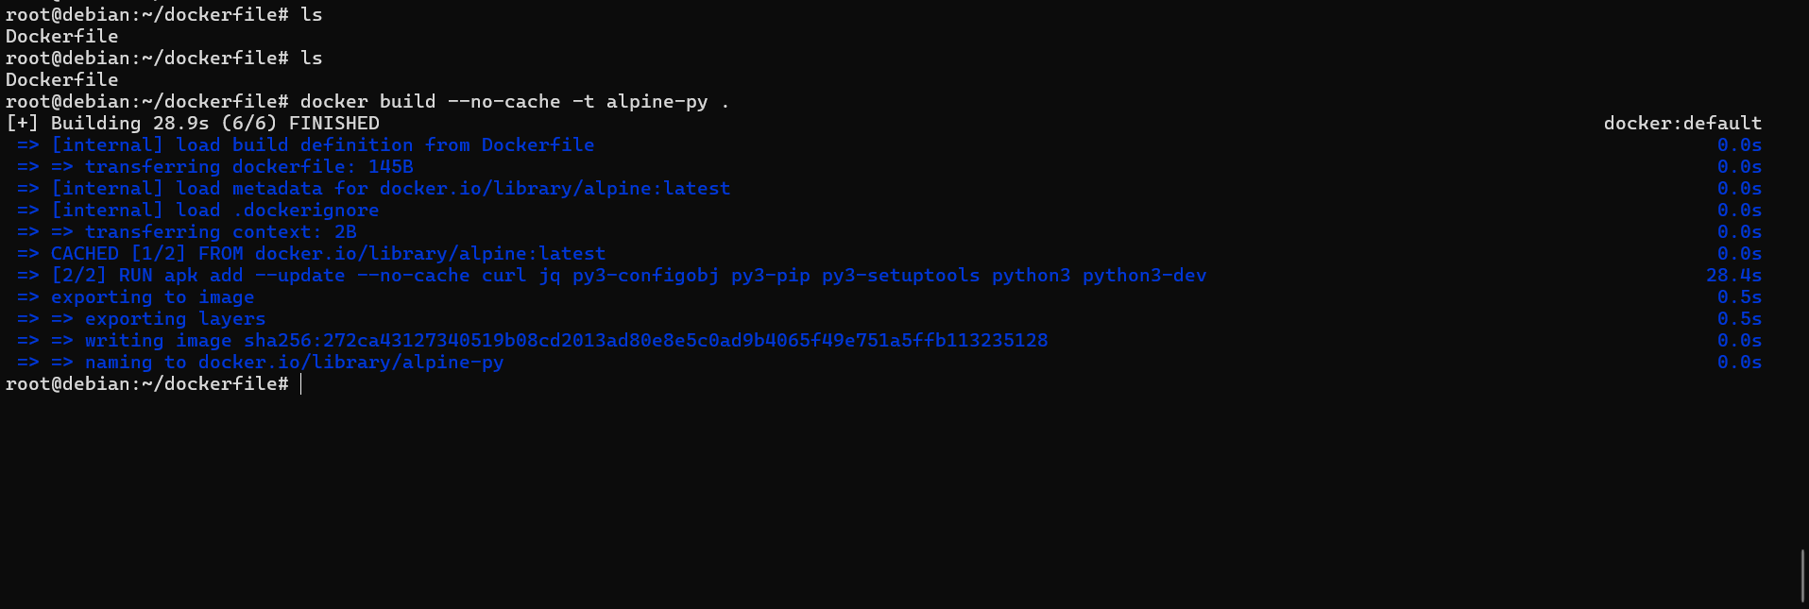Click the "exporting layers" line
The height and width of the screenshot is (609, 1809).
(x=175, y=319)
